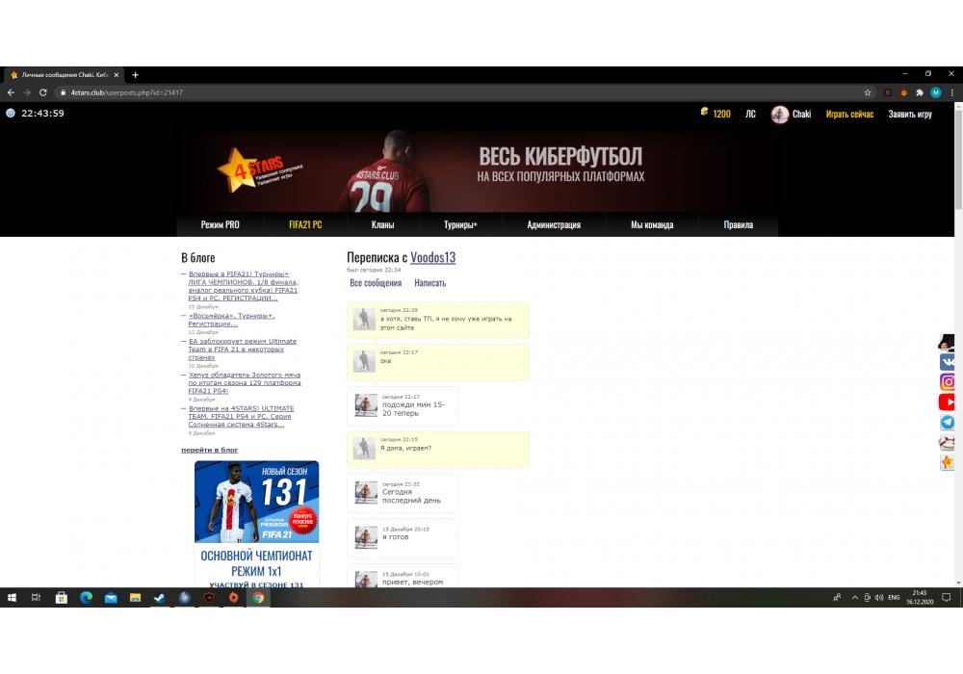Image resolution: width=963 pixels, height=674 pixels.
Task: Show hidden tray icons with the chevron
Action: point(855,597)
